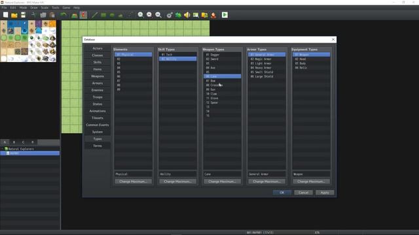Open the Weapons database tab
Image resolution: width=419 pixels, height=235 pixels.
[x=98, y=76]
